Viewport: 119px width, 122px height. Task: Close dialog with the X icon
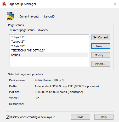115,4
